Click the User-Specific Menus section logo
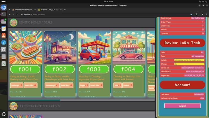 [x=13, y=106]
